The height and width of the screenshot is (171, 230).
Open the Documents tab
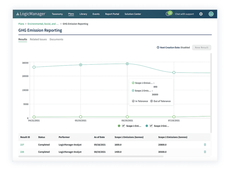click(56, 39)
